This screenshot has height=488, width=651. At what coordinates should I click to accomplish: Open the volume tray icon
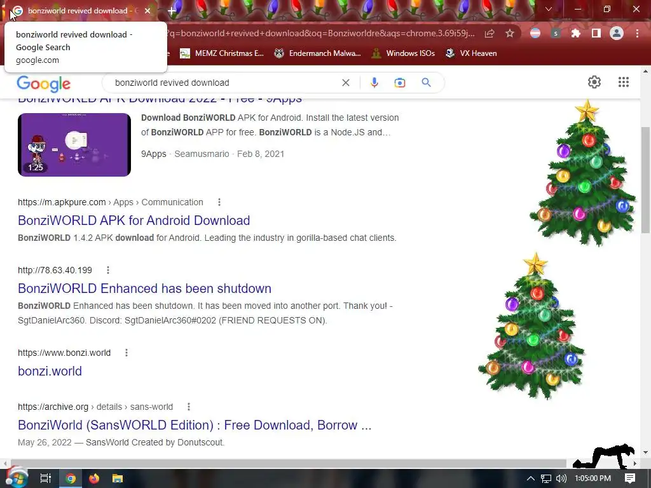[x=561, y=478]
